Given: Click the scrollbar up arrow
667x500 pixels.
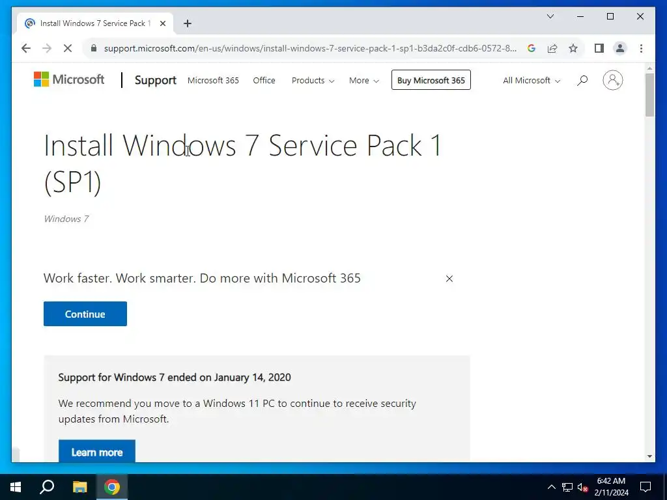Looking at the screenshot, I should (x=649, y=68).
